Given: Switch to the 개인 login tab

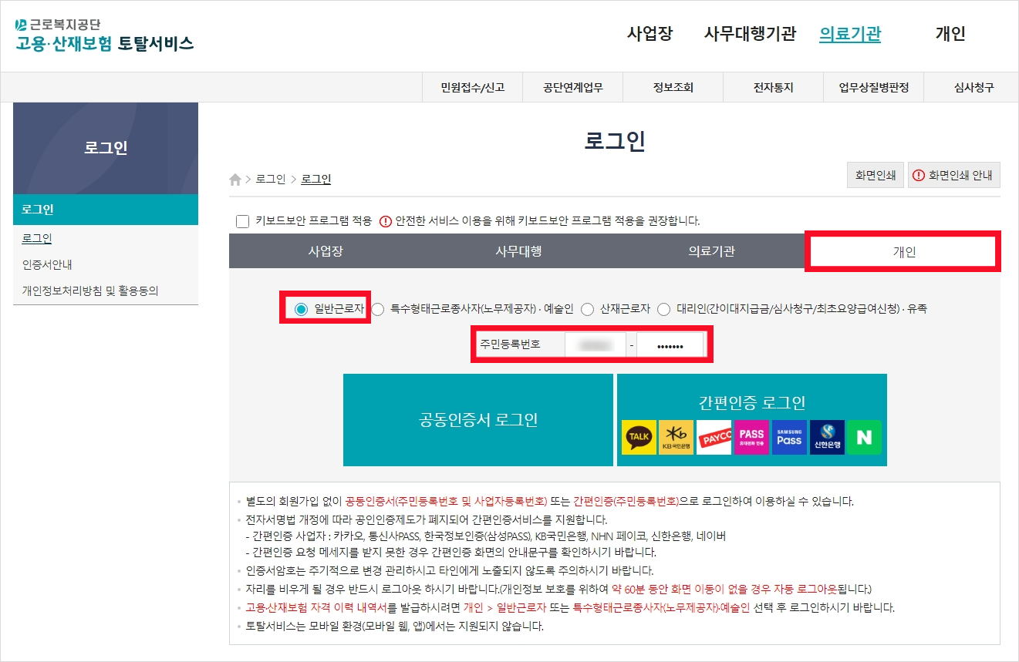Looking at the screenshot, I should point(904,251).
